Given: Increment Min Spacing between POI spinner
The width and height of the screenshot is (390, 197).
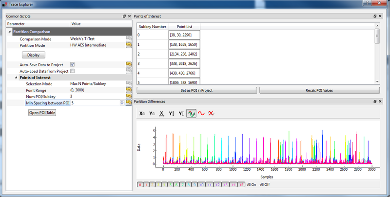Looking at the screenshot, I should [122, 101].
